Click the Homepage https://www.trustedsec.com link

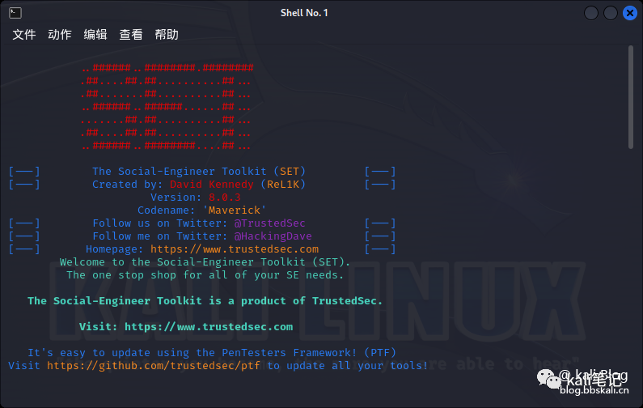point(235,249)
